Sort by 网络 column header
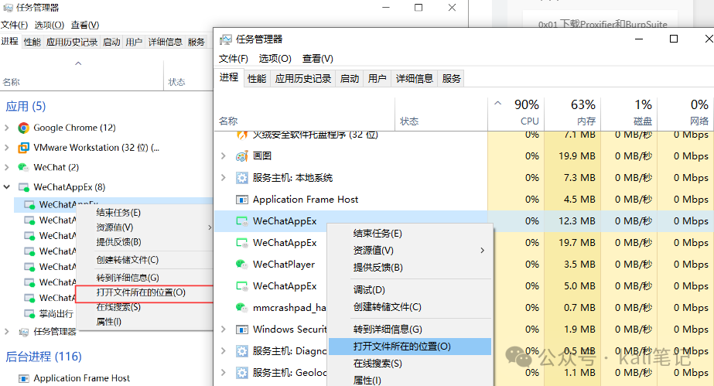Image resolution: width=714 pixels, height=386 pixels. pyautogui.click(x=685, y=114)
